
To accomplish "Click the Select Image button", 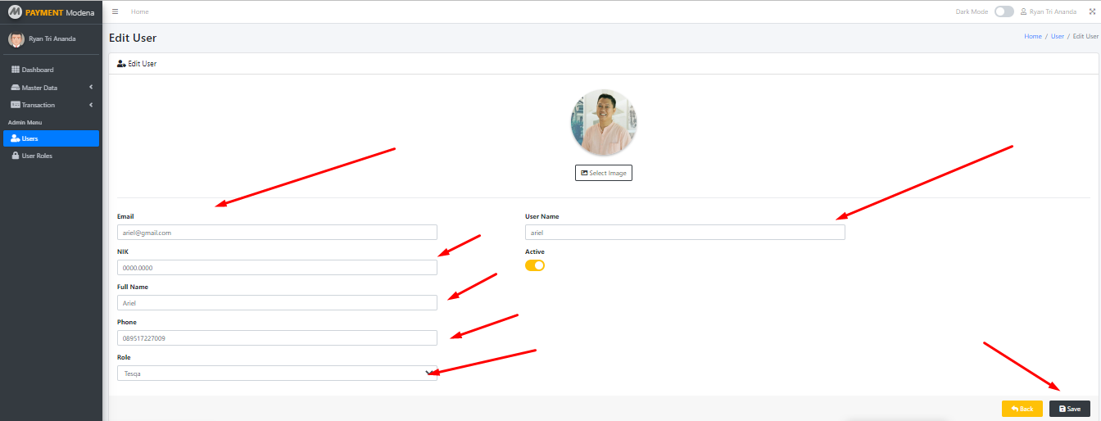I will point(603,173).
